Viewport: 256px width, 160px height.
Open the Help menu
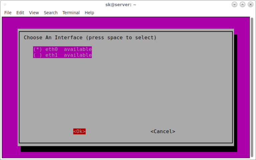pos(89,13)
